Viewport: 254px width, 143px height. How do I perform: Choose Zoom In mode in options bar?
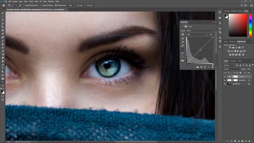pyautogui.click(x=16, y=5)
